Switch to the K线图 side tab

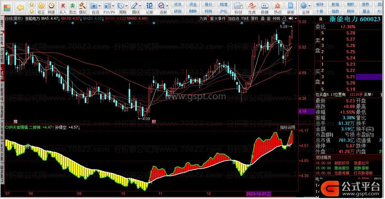tap(2, 72)
